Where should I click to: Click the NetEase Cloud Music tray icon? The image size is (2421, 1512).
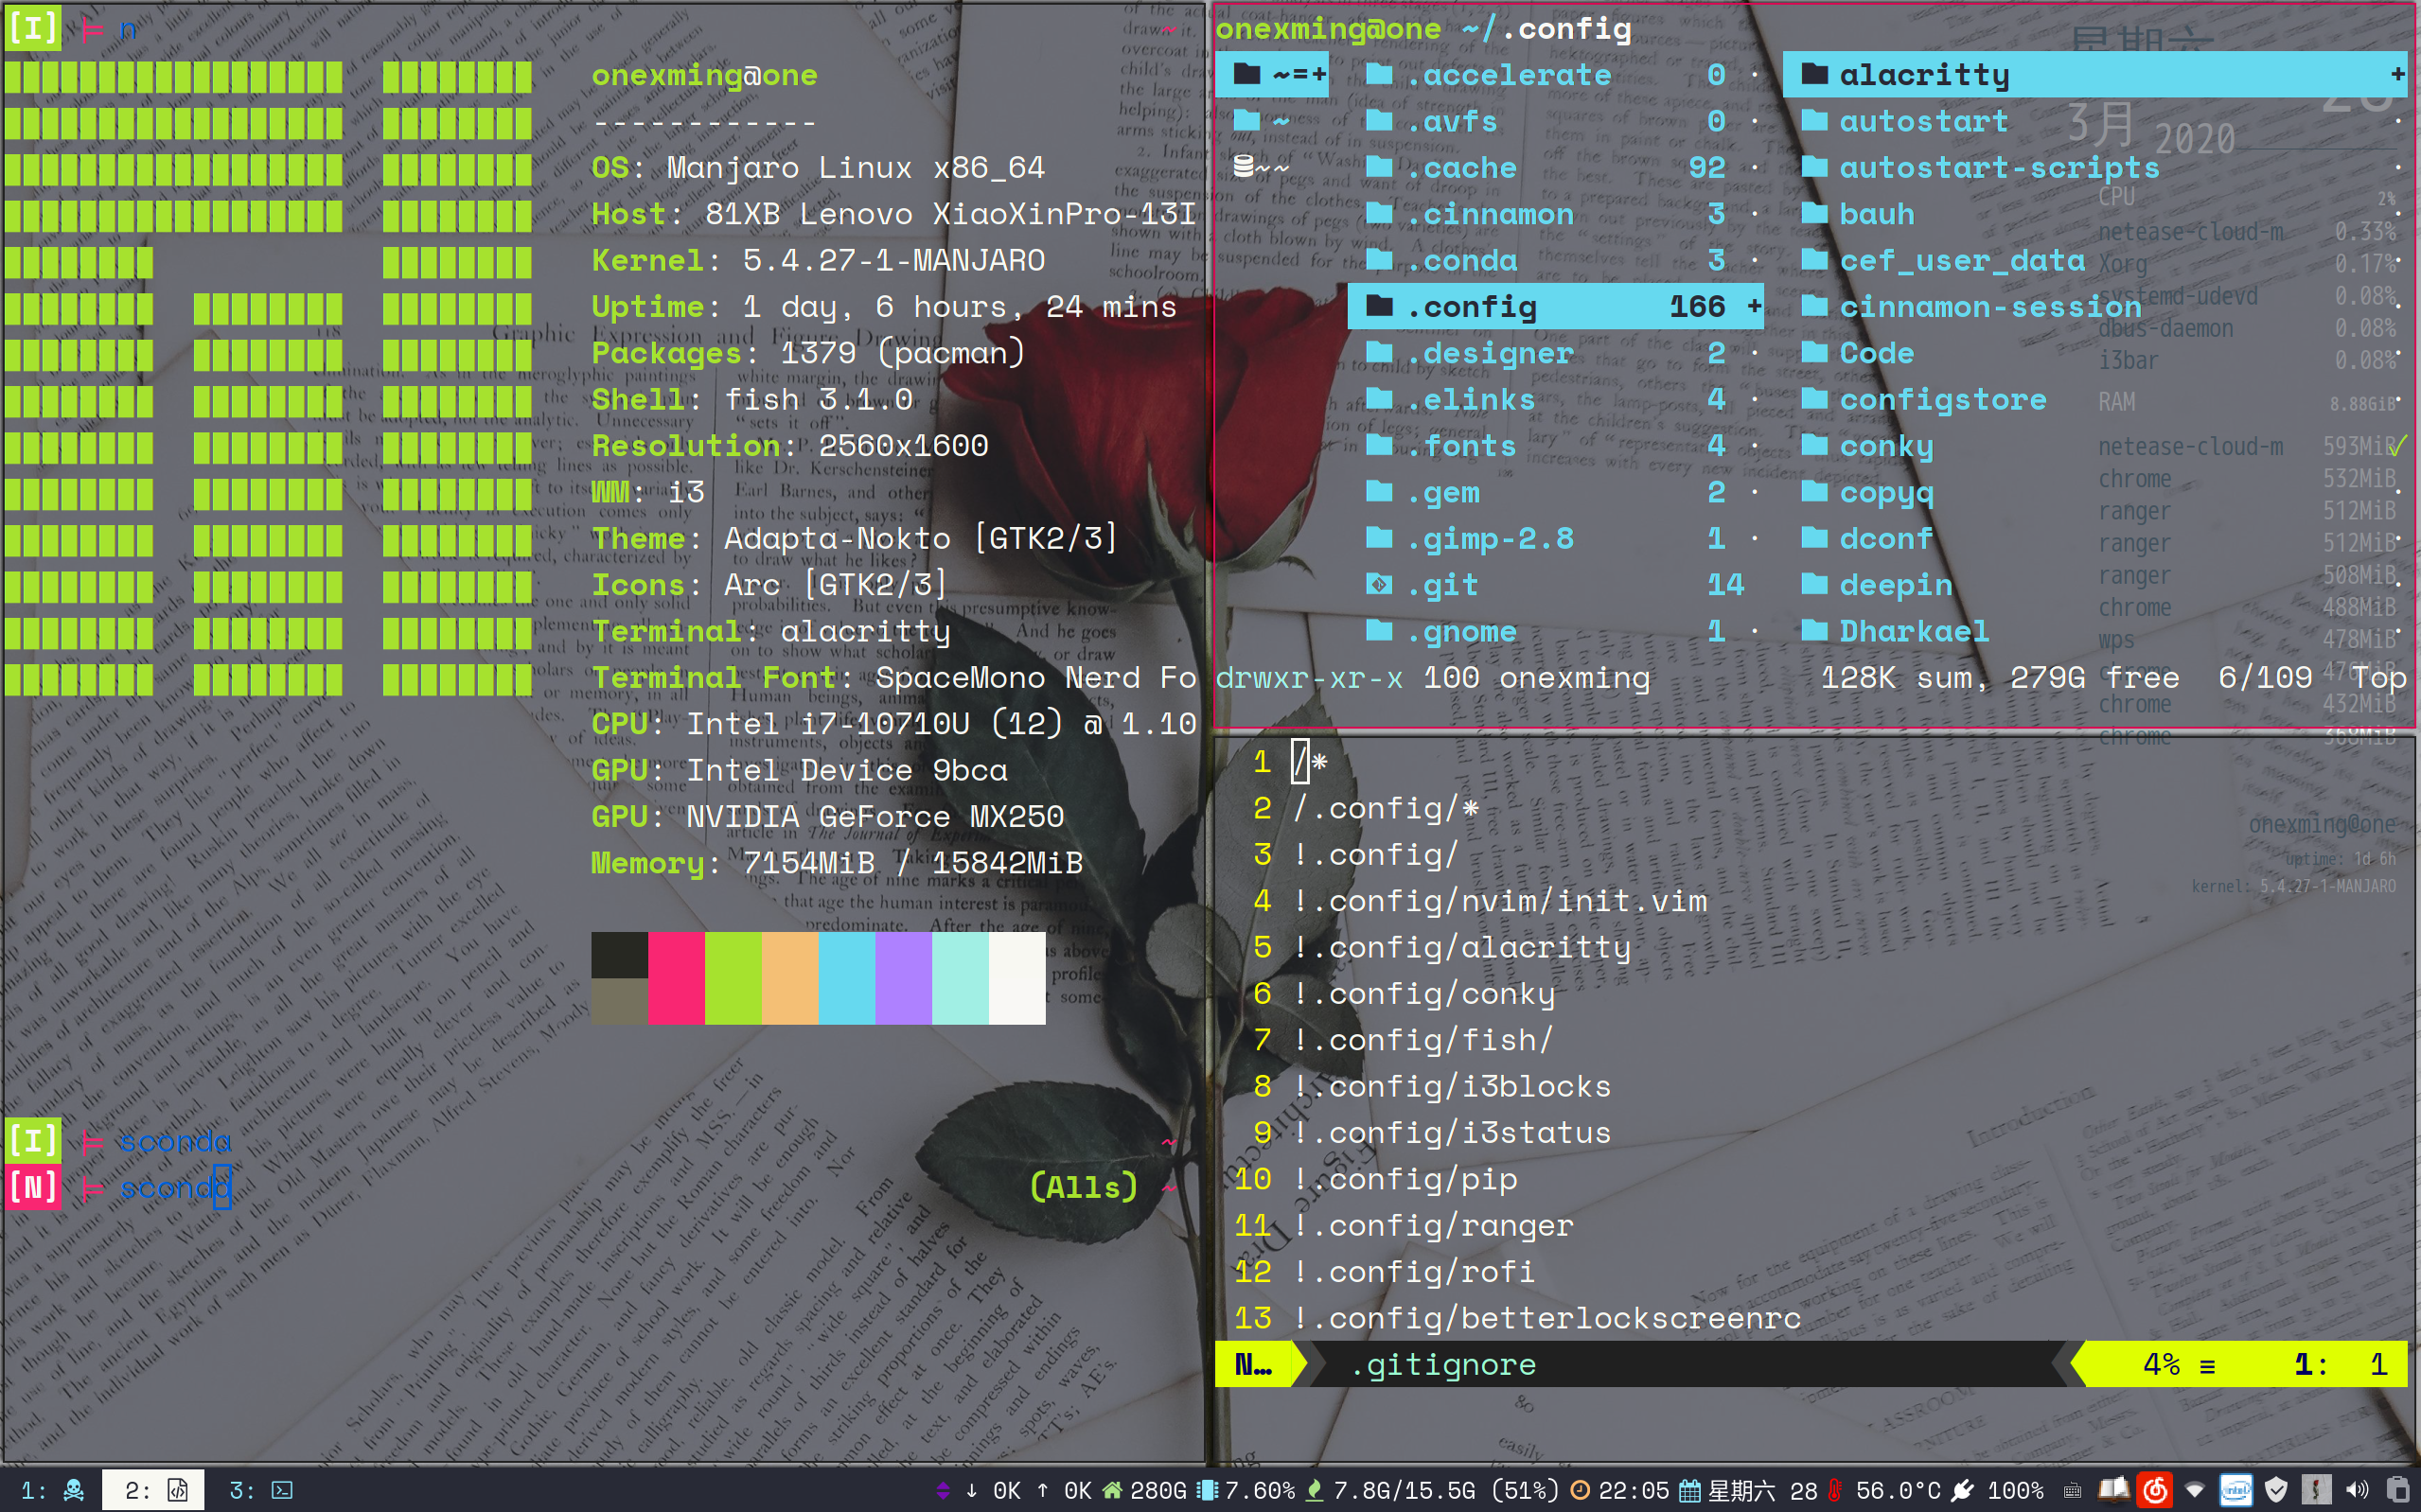tap(2154, 1490)
